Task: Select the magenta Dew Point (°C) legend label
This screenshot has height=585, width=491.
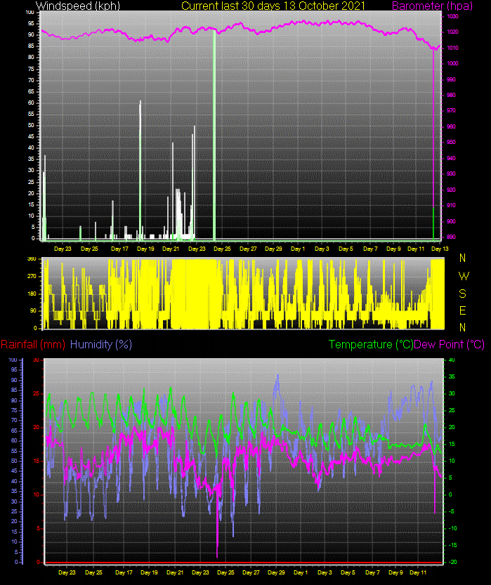Action: (450, 345)
